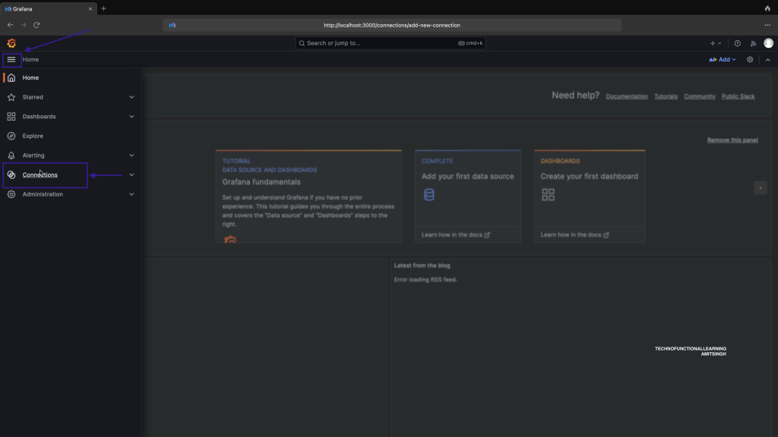The height and width of the screenshot is (437, 778).
Task: Open the news RSS feed icon
Action: (x=753, y=43)
